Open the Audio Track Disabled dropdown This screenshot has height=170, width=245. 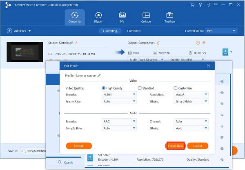pos(146,59)
